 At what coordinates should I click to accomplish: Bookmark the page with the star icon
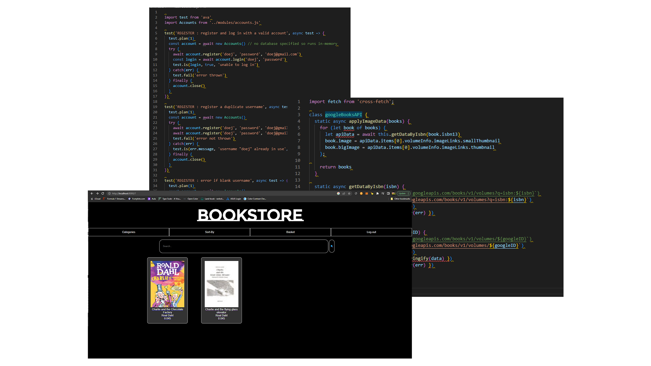point(349,194)
